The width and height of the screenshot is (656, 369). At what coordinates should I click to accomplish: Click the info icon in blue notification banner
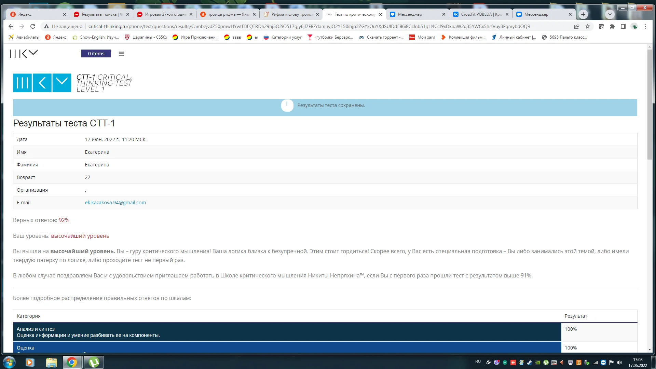287,105
